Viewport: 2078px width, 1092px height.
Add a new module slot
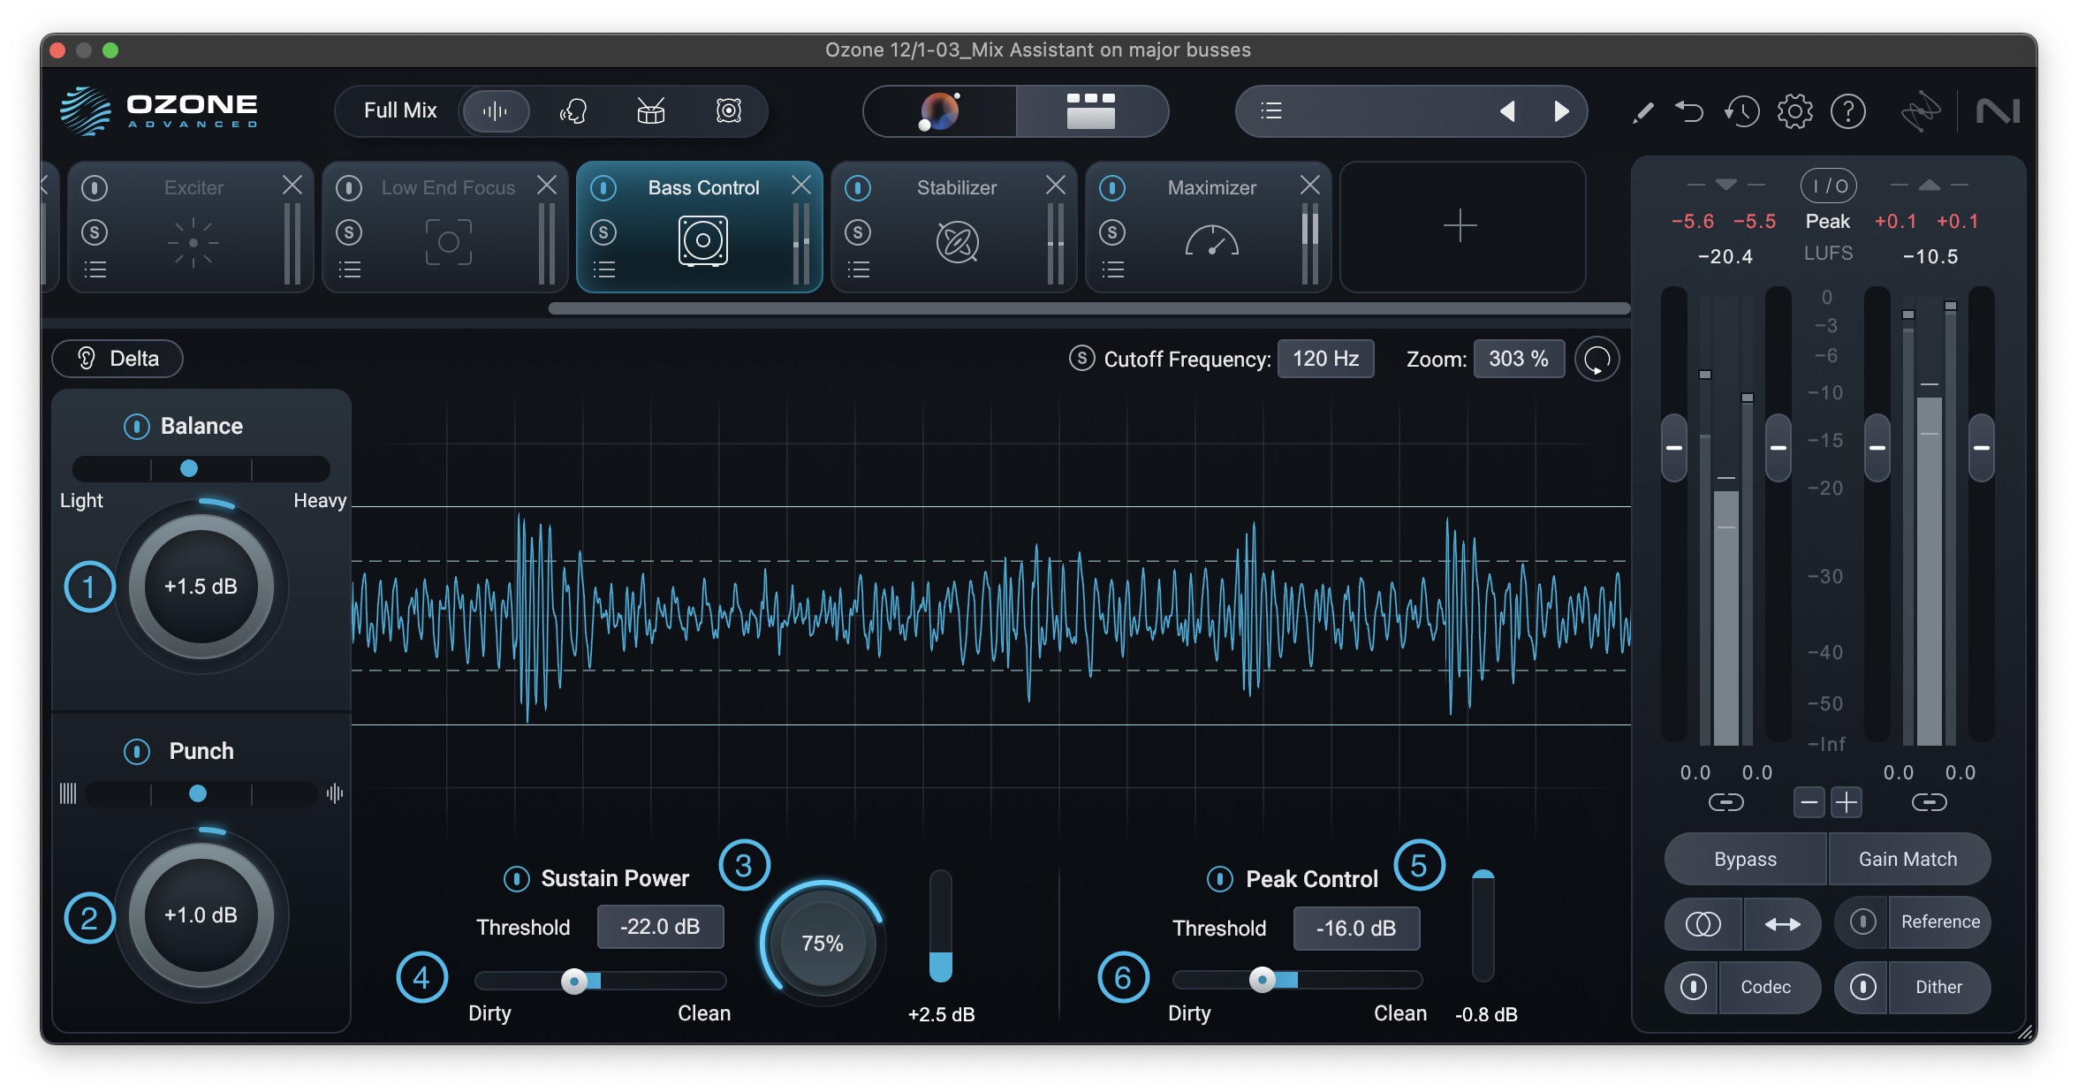pyautogui.click(x=1461, y=226)
